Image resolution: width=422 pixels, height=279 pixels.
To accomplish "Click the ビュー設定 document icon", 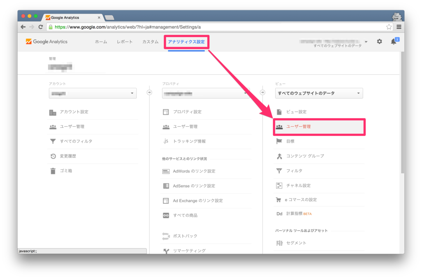I will click(279, 112).
